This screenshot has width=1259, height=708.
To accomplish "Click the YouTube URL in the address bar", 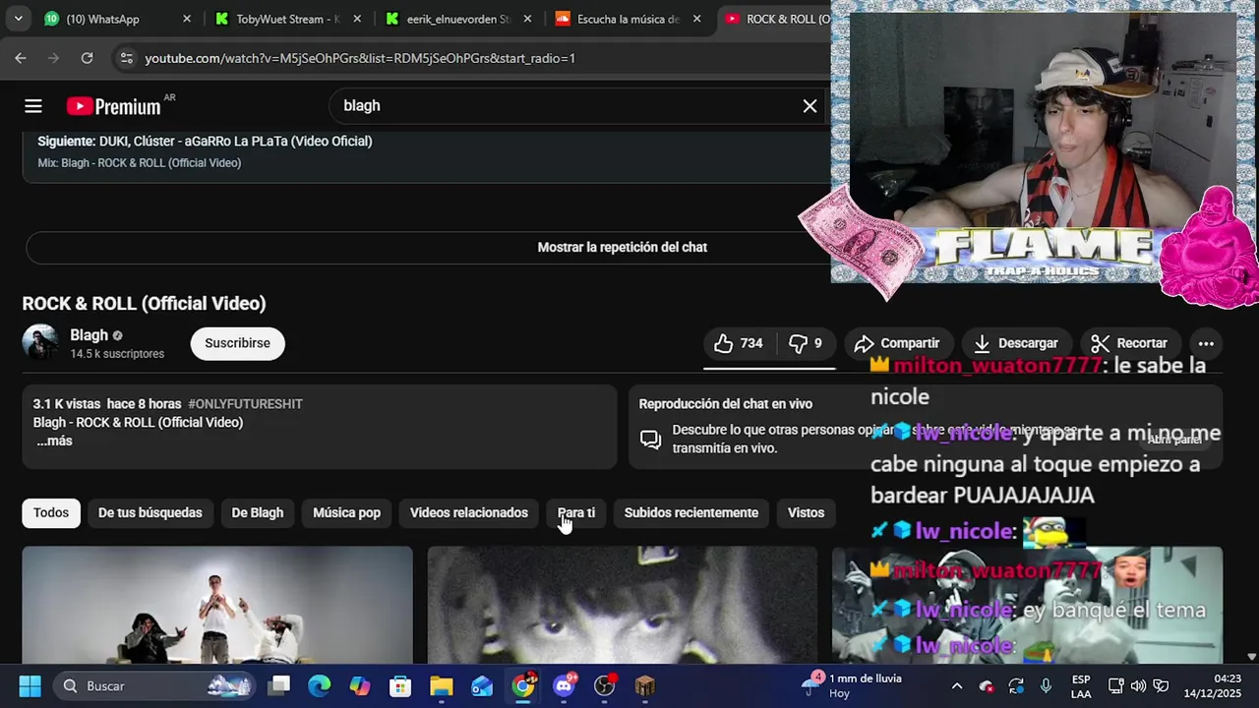I will (360, 58).
